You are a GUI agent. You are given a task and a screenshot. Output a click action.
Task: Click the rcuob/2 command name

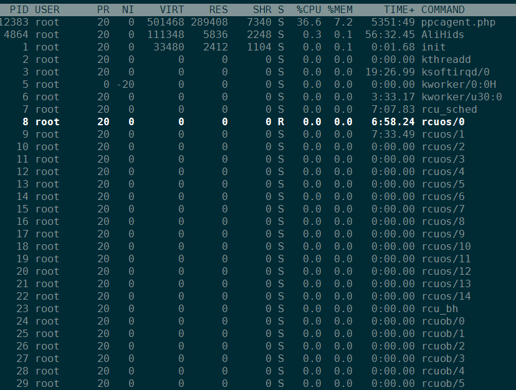pyautogui.click(x=443, y=346)
